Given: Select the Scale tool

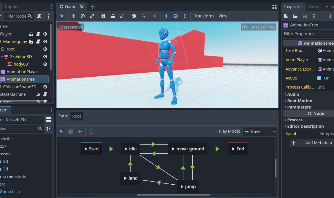Looking at the screenshot, I should [x=92, y=16].
